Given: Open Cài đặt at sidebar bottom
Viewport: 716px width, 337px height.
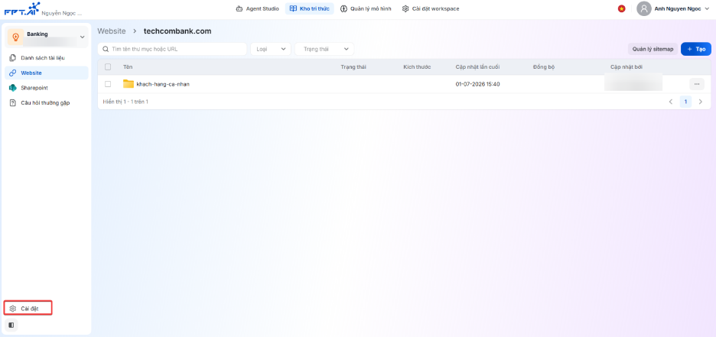Looking at the screenshot, I should (x=28, y=308).
